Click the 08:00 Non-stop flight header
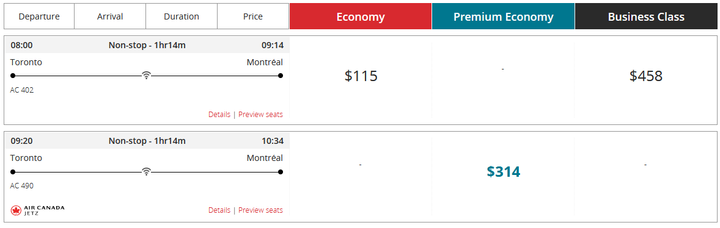The width and height of the screenshot is (720, 228). click(147, 45)
